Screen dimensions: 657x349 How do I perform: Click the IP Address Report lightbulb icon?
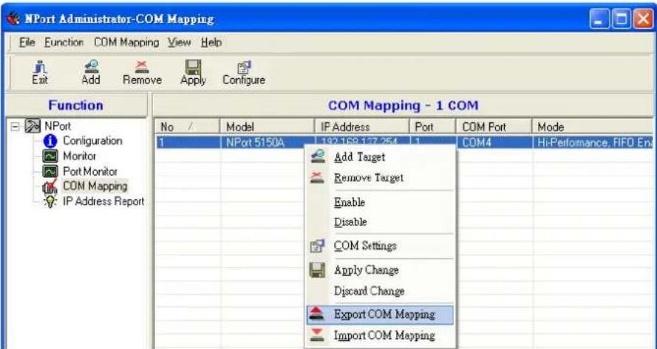[x=50, y=201]
